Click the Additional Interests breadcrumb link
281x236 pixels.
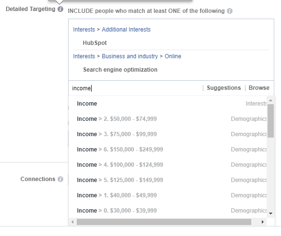pos(126,30)
